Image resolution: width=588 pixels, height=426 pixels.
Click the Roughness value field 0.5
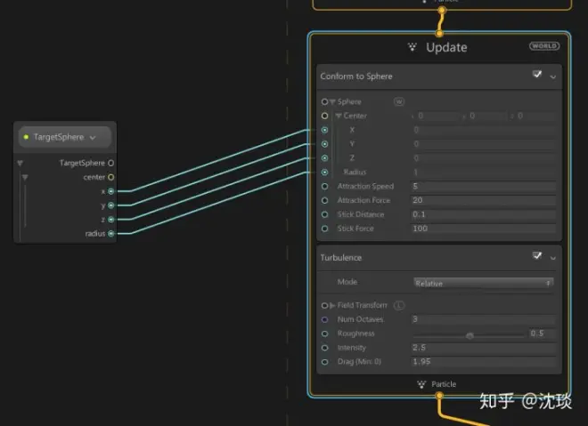click(541, 334)
